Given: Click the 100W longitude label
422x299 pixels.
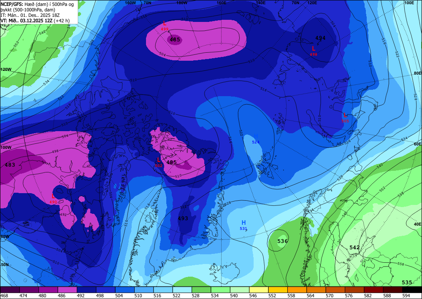Looking at the screenshot, I should tap(6, 147).
